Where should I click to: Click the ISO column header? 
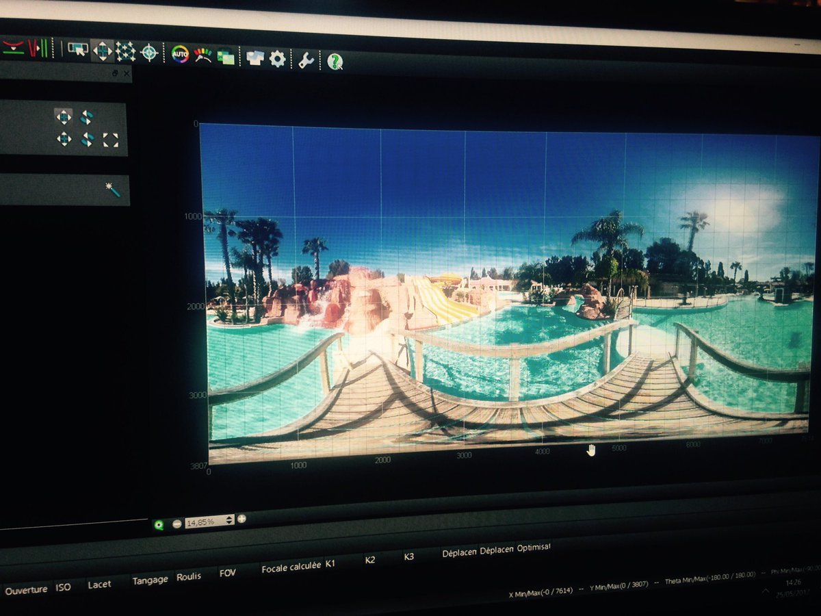point(63,587)
